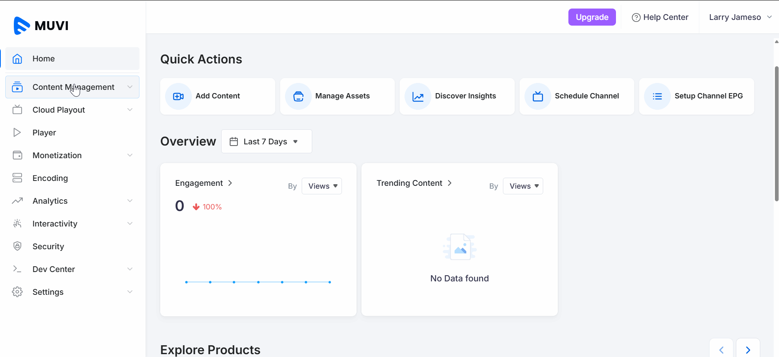Click the Player play icon in sidebar

pyautogui.click(x=17, y=132)
